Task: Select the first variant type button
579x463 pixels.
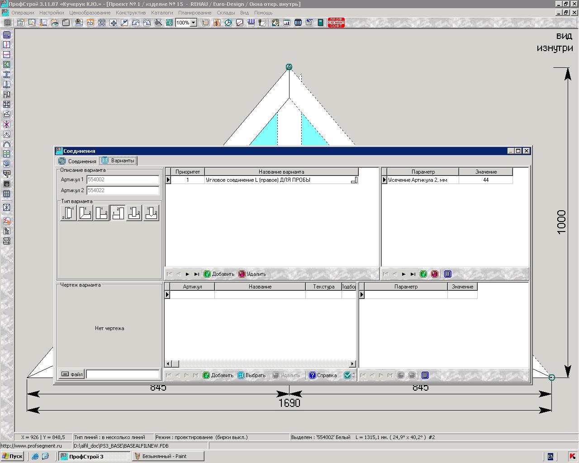Action: [x=68, y=213]
